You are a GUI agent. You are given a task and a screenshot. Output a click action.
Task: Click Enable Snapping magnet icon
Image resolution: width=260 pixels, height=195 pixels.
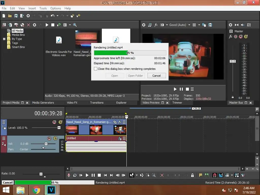pos(215,175)
